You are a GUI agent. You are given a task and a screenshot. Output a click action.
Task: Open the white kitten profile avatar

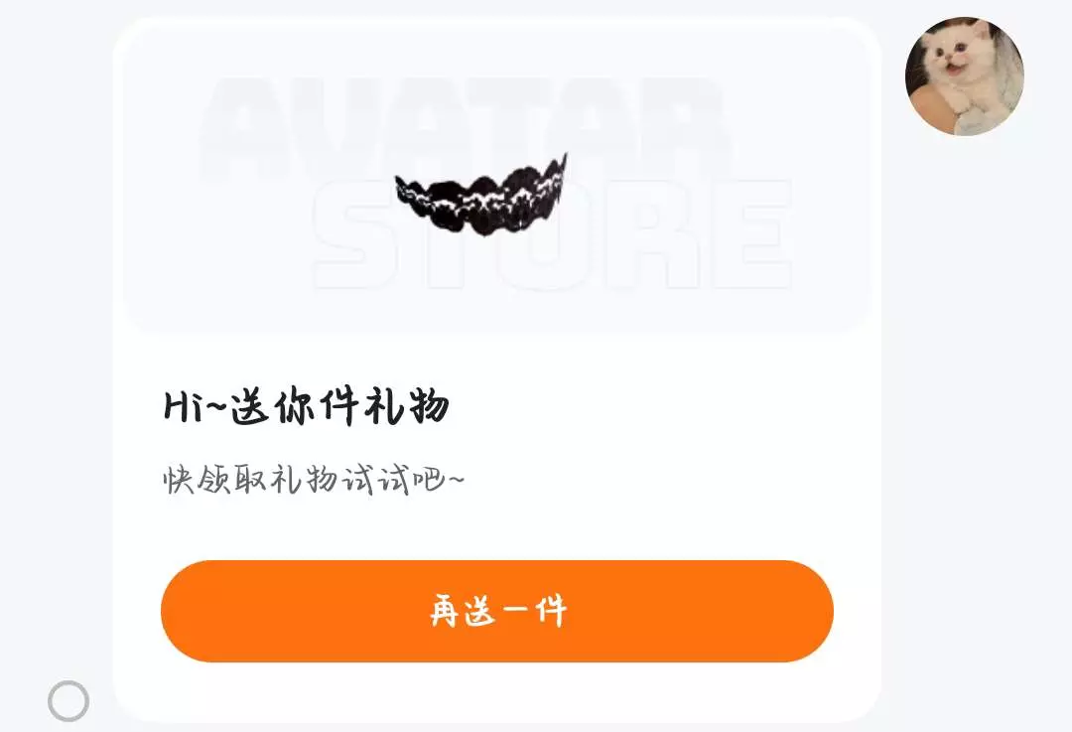tap(965, 75)
